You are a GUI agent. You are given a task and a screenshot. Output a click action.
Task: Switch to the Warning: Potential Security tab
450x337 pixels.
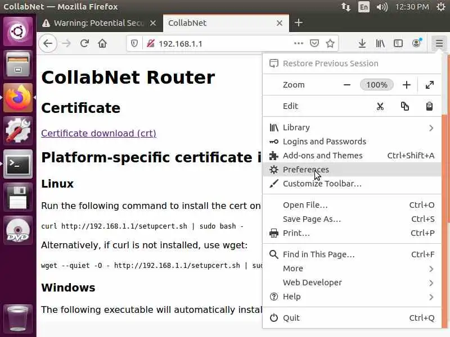[x=99, y=23]
